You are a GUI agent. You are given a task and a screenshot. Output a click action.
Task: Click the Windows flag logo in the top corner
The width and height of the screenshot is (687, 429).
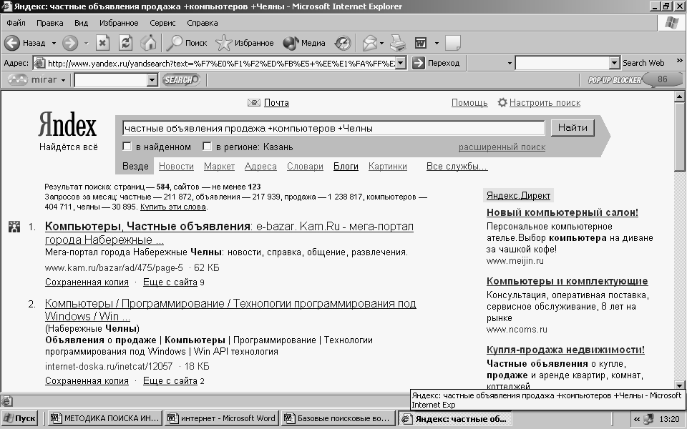672,23
